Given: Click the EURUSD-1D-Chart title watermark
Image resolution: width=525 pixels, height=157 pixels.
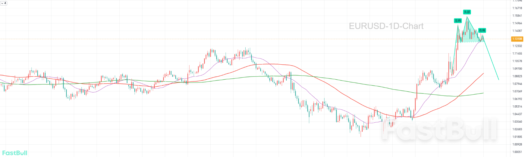Looking at the screenshot, I should (386, 26).
